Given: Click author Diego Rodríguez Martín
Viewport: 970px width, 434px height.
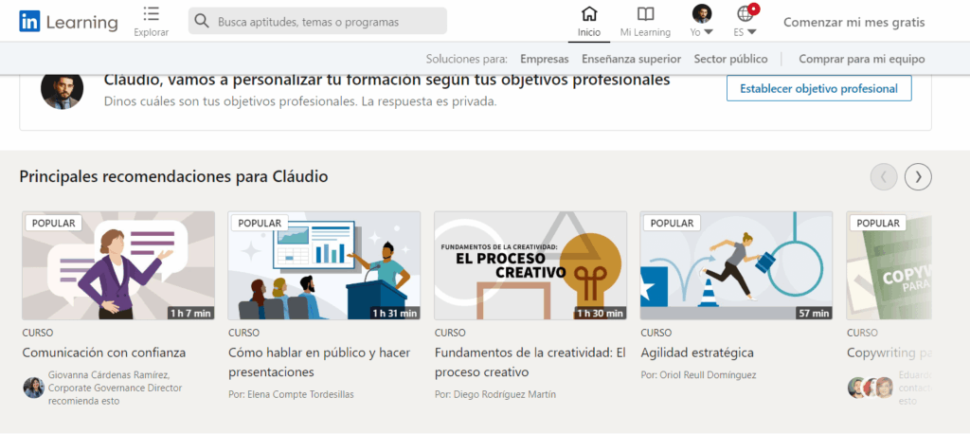Looking at the screenshot, I should [x=495, y=394].
